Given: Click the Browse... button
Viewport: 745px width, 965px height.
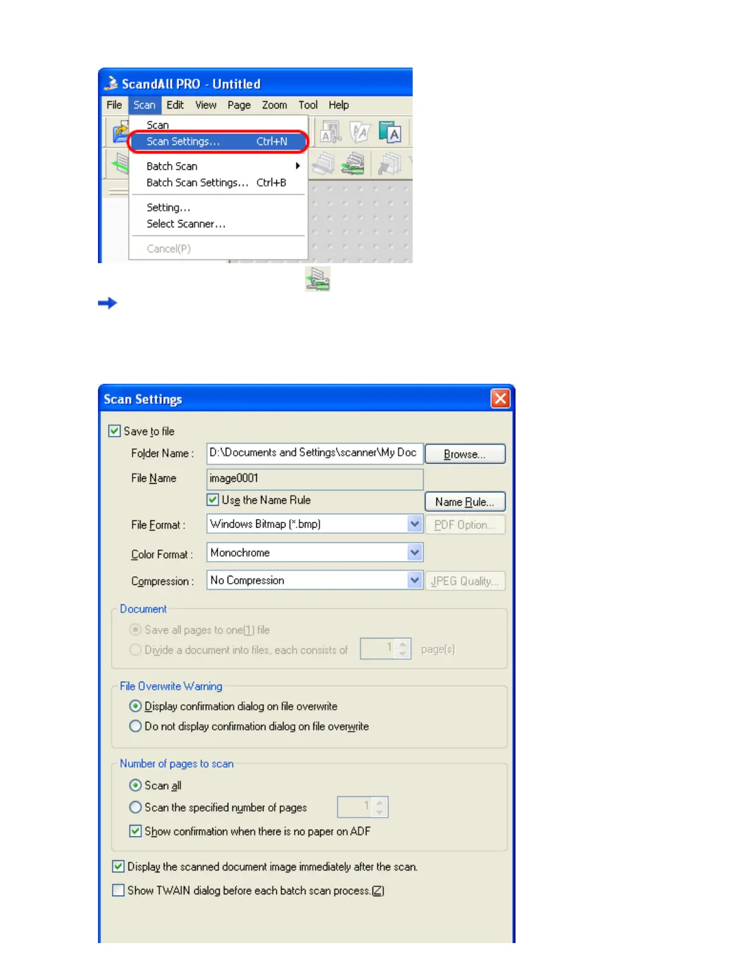Looking at the screenshot, I should pos(465,454).
